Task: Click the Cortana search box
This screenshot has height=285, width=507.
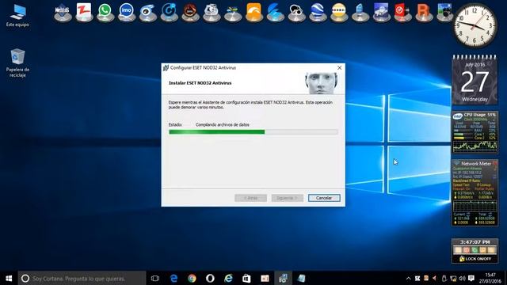Action: (82, 278)
